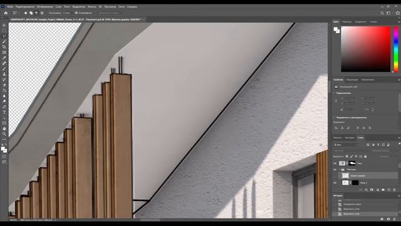Click the foreground color swatch in toolbar
Screen dimensions: 401x226
click(3, 149)
